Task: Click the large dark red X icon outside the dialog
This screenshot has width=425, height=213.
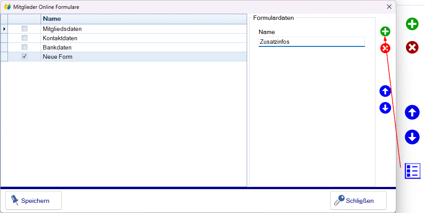Action: coord(412,47)
